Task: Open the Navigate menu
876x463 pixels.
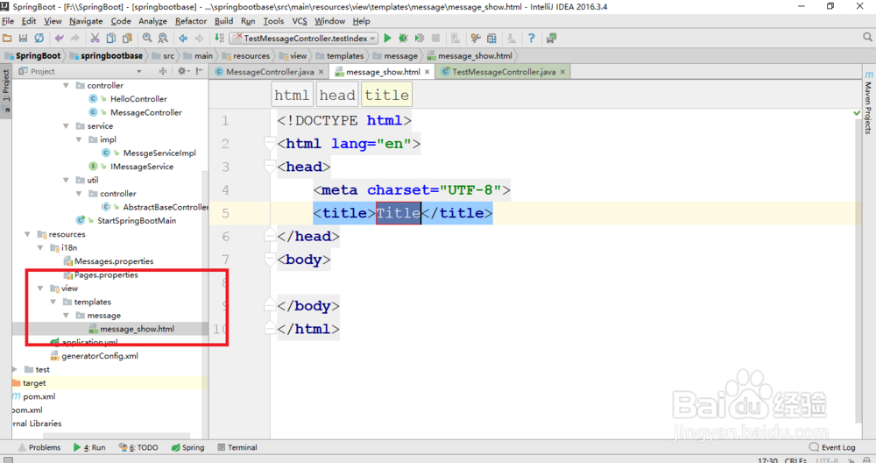Action: (86, 21)
